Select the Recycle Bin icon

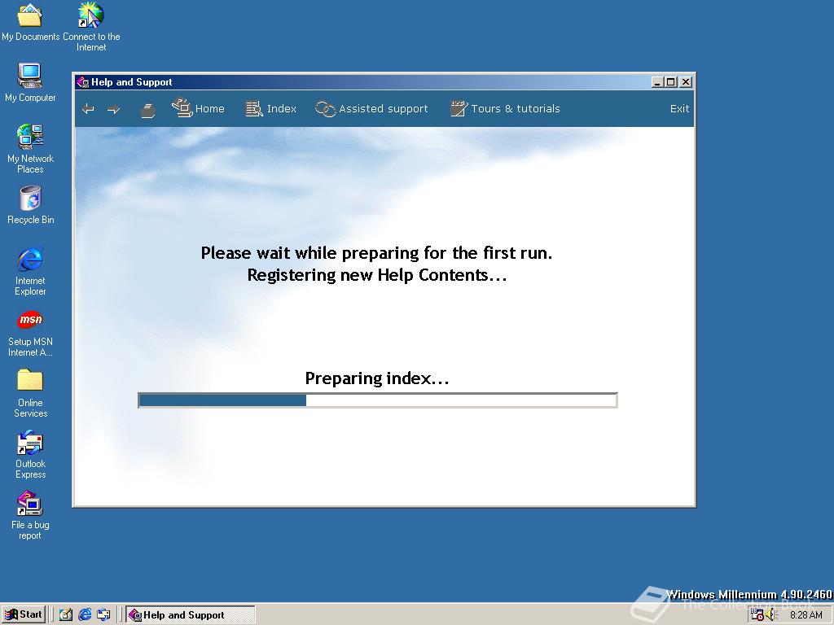point(30,205)
